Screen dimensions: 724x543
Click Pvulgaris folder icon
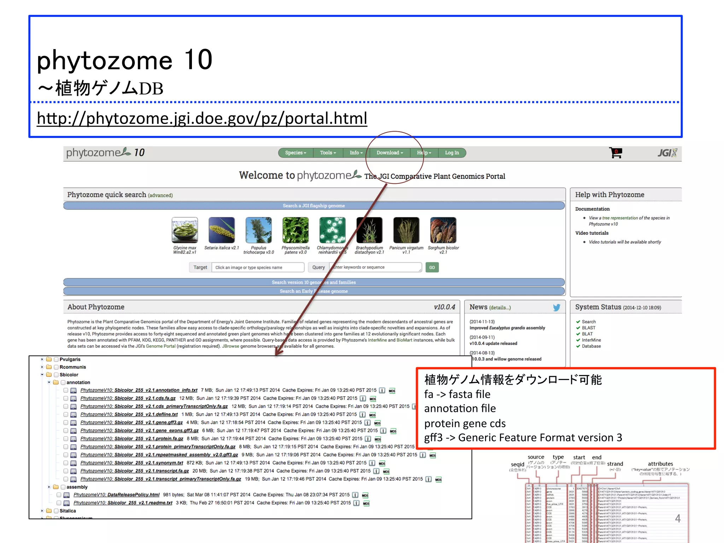pos(49,360)
